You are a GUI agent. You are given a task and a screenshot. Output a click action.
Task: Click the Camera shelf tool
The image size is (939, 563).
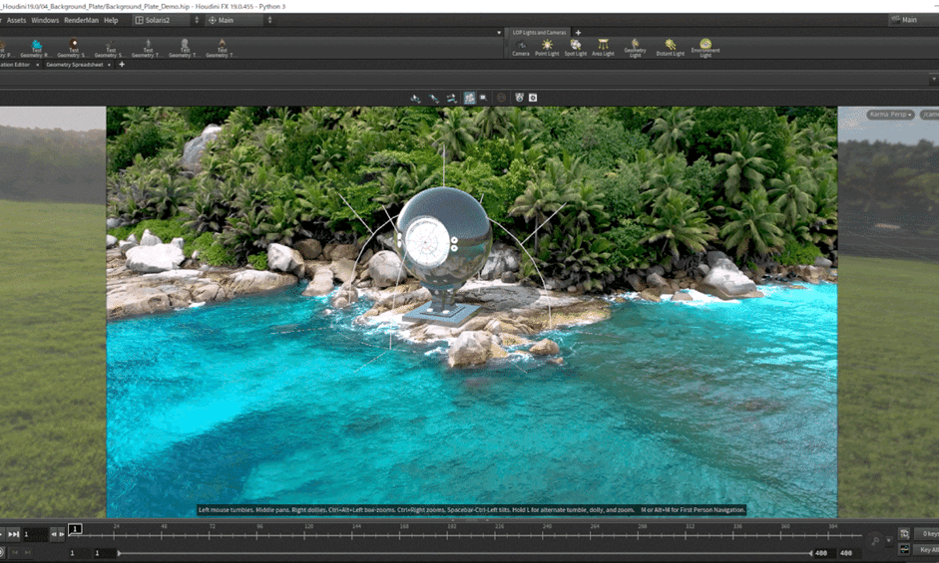[x=521, y=49]
